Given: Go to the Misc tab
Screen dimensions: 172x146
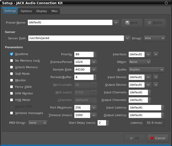Looking at the screenshot, I should pyautogui.click(x=55, y=11).
